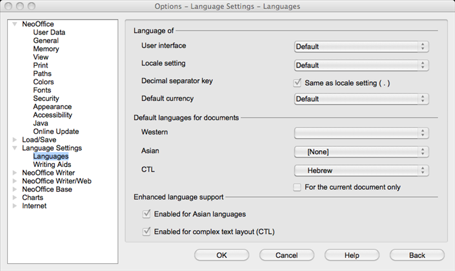Expand the NeoOffice Base tree node
This screenshot has width=455, height=271.
pyautogui.click(x=14, y=189)
